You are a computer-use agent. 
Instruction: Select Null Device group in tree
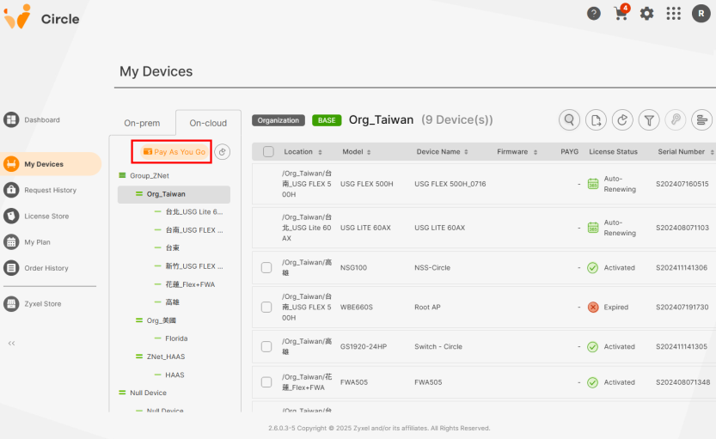148,393
